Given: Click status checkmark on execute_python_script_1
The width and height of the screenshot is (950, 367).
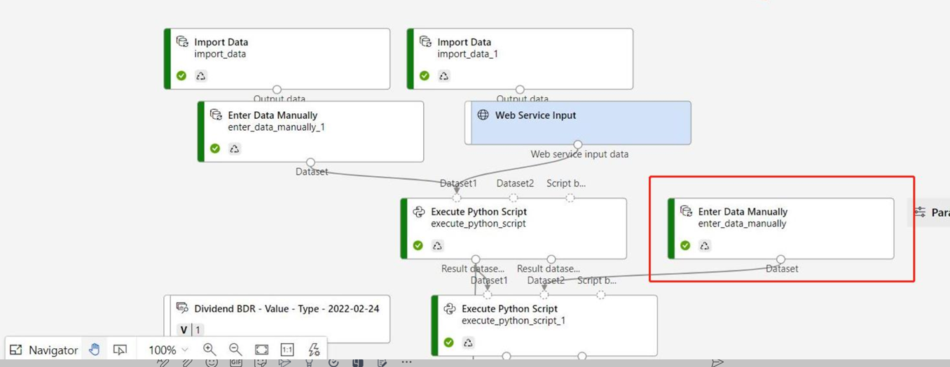Looking at the screenshot, I should tap(449, 343).
